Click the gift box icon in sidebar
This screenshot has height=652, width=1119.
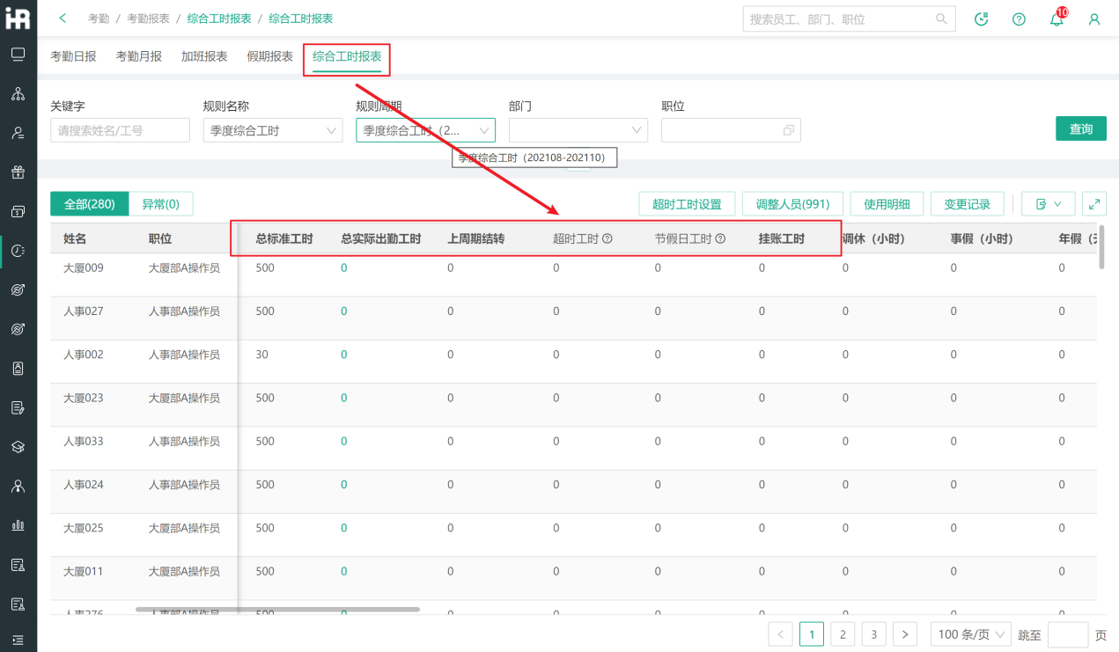[18, 172]
